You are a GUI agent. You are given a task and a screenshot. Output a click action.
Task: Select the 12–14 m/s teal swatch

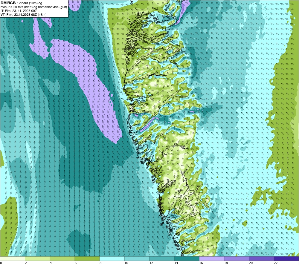(x=162, y=259)
